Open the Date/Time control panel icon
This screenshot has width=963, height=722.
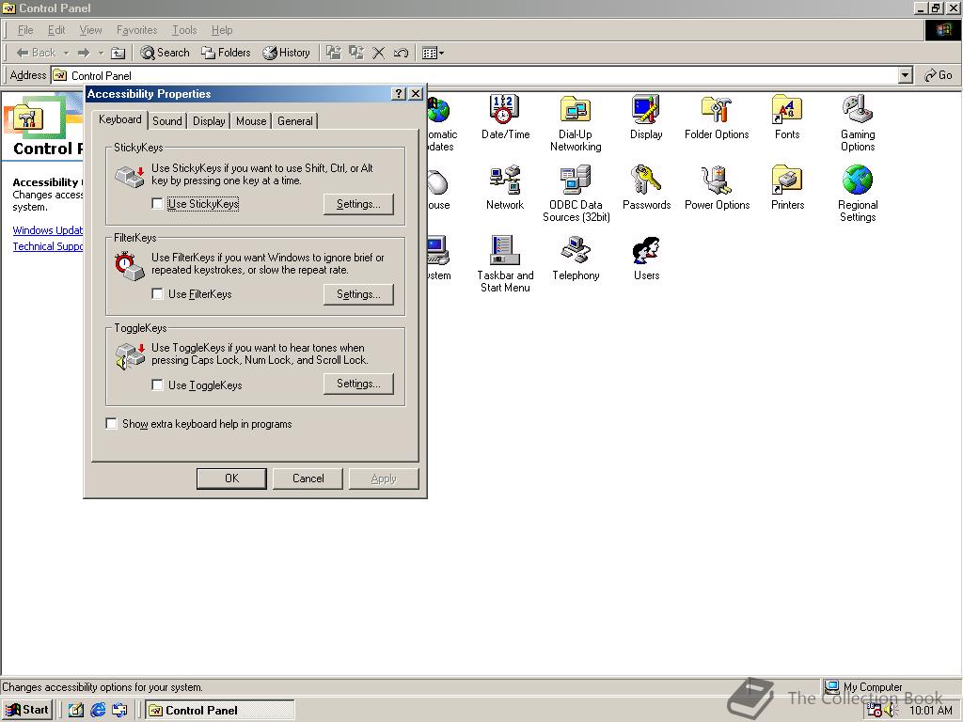pyautogui.click(x=505, y=117)
